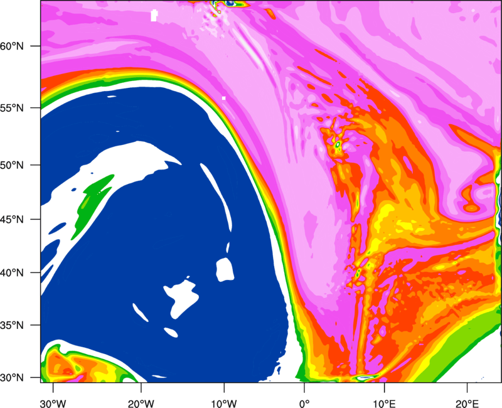
Task: Click the 50°N latitude label
Action: pyautogui.click(x=12, y=165)
